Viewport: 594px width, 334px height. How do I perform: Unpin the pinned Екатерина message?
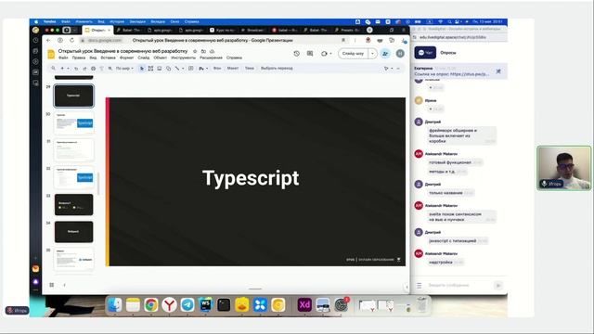(498, 71)
